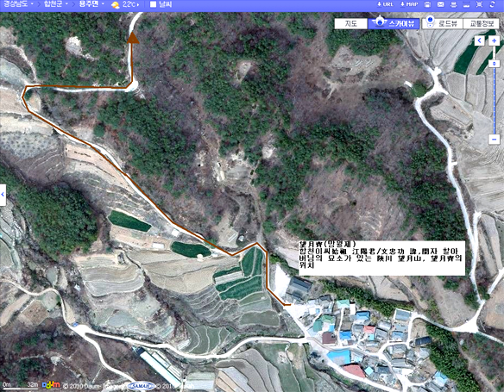Viewport: 504px width, 392px height.
Task: Click the zoom out minus button
Action: [494, 140]
